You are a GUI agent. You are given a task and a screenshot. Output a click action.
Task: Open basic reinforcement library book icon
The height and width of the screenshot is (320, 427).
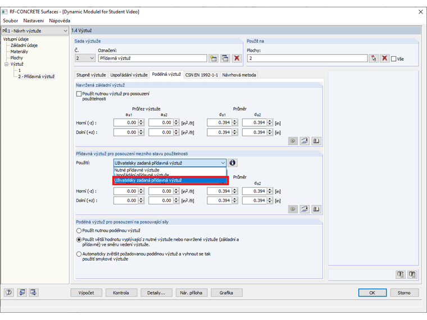(x=316, y=141)
